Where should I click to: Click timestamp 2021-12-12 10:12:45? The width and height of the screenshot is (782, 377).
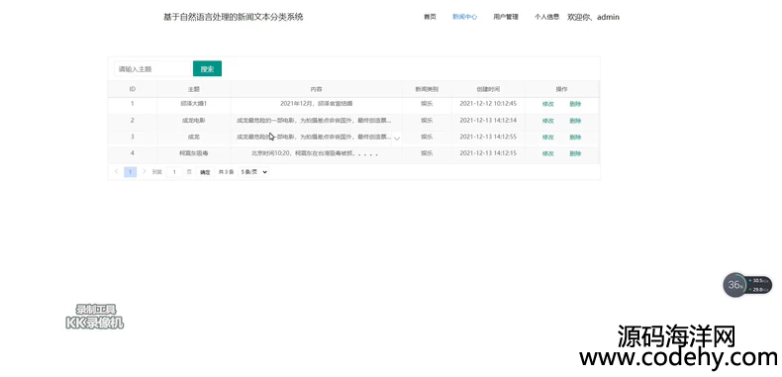point(488,104)
